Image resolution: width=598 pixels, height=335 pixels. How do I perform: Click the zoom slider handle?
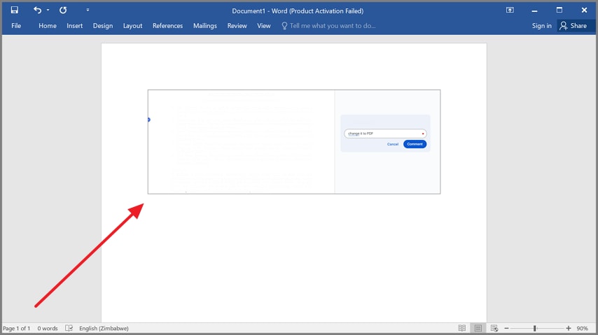pyautogui.click(x=535, y=328)
